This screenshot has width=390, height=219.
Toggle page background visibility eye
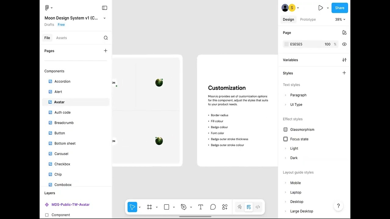(x=344, y=44)
